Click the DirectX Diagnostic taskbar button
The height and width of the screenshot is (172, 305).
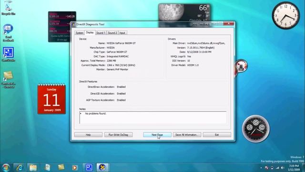tap(102, 168)
